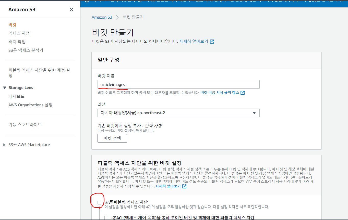The height and width of the screenshot is (220, 348).
Task: Click 퍼블릭 액세스 차단을 위한 버킷 설정 heading
Action: [x=139, y=163]
